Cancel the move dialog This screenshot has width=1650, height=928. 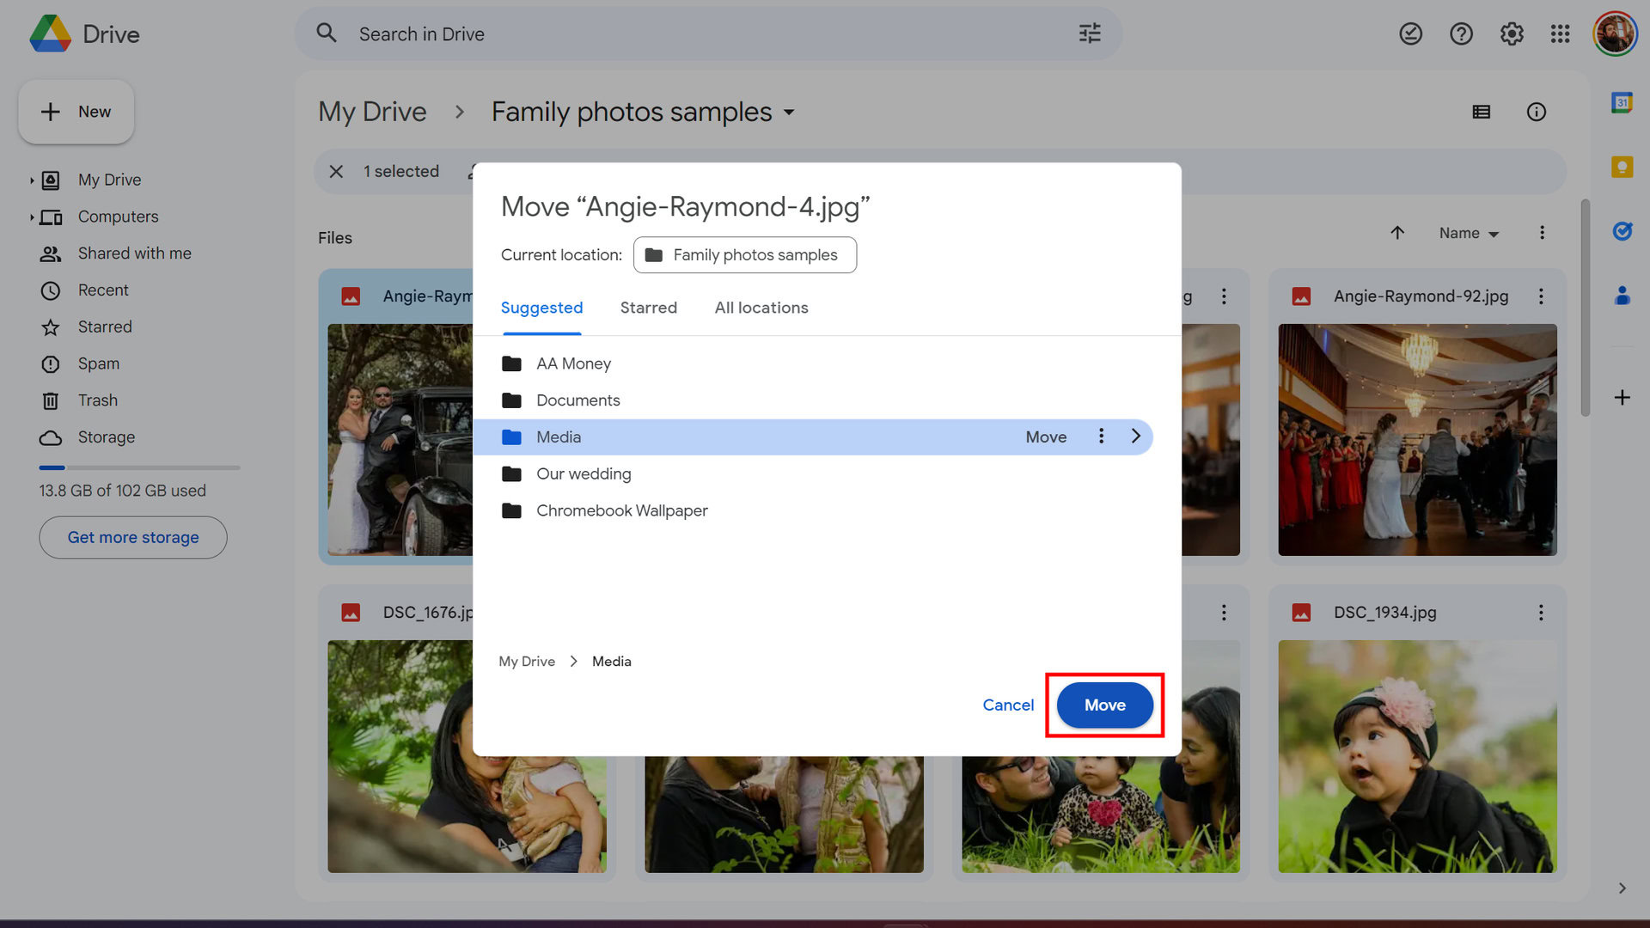click(x=1007, y=705)
